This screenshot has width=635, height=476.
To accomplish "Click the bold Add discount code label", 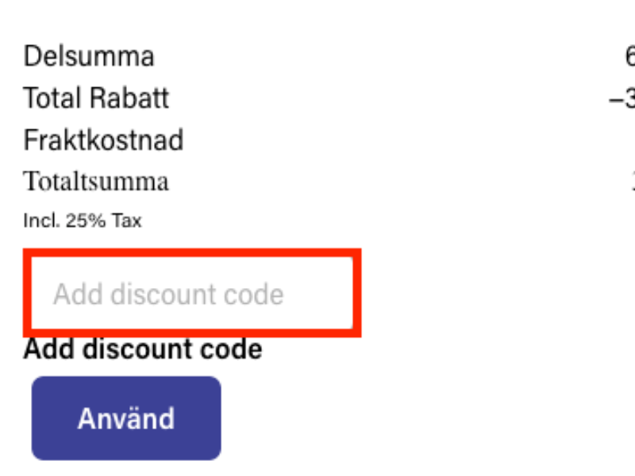I will pos(143,348).
